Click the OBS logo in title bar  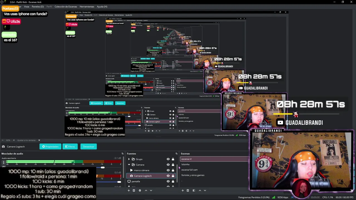point(2,2)
